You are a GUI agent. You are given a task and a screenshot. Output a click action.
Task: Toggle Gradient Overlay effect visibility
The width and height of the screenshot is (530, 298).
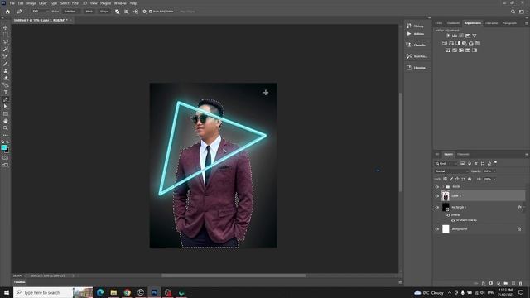point(453,220)
